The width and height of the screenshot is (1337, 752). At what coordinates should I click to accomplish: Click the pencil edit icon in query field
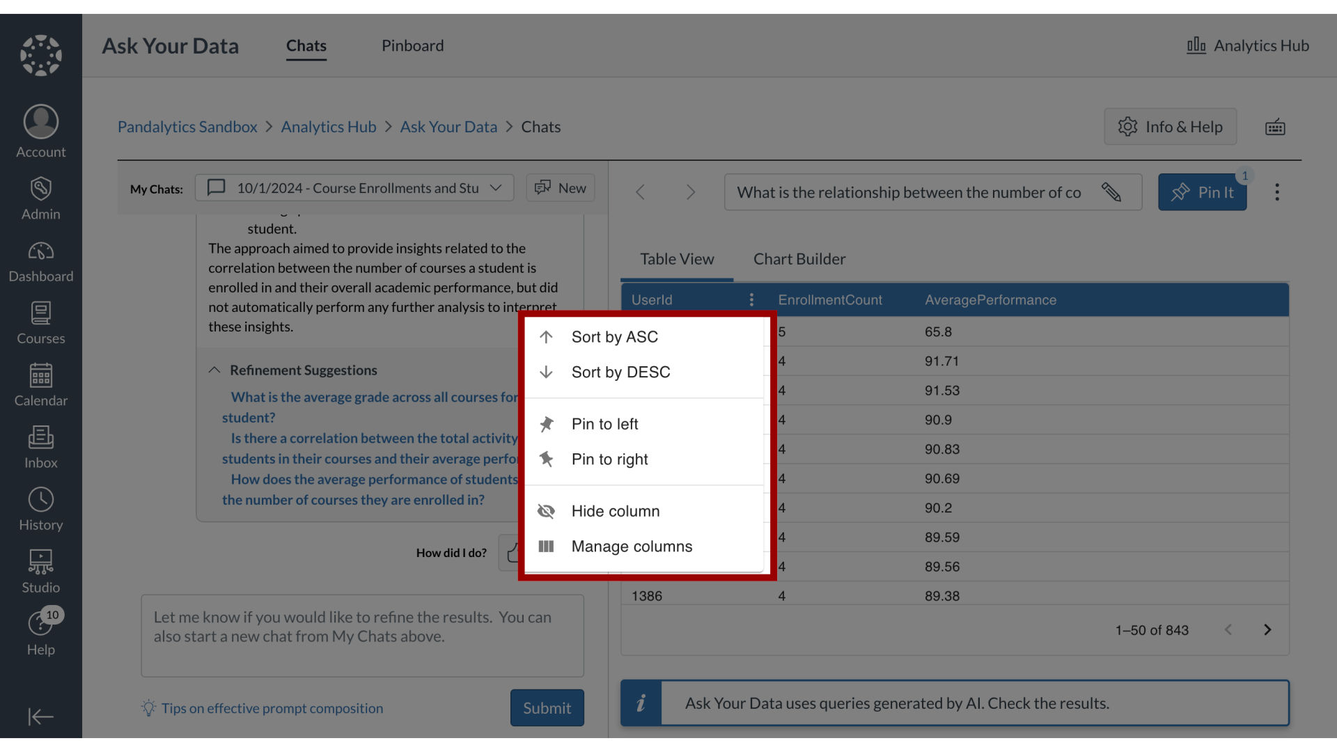[1111, 192]
